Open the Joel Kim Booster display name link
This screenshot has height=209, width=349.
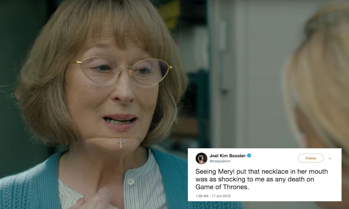[227, 156]
